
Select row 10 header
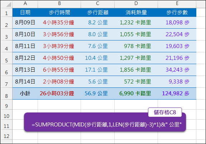6,114
